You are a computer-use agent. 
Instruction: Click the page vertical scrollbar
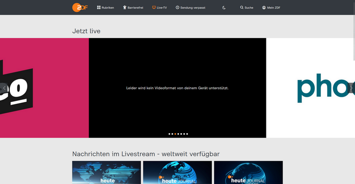coord(354,30)
